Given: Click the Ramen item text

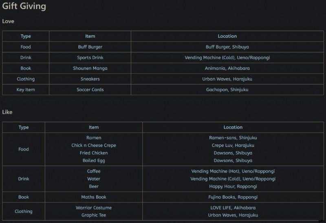Looking at the screenshot, I should click(94, 138).
